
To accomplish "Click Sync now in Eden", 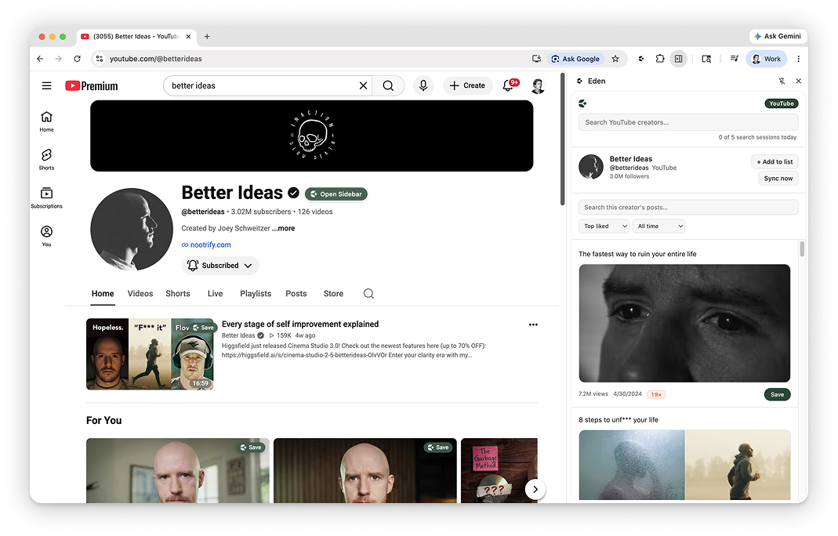I will 778,179.
